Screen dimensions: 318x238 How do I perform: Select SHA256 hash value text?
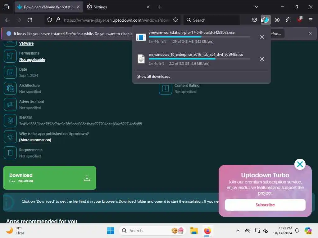point(80,124)
